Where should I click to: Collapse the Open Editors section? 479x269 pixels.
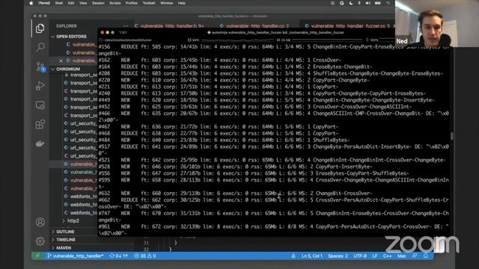pyautogui.click(x=71, y=37)
